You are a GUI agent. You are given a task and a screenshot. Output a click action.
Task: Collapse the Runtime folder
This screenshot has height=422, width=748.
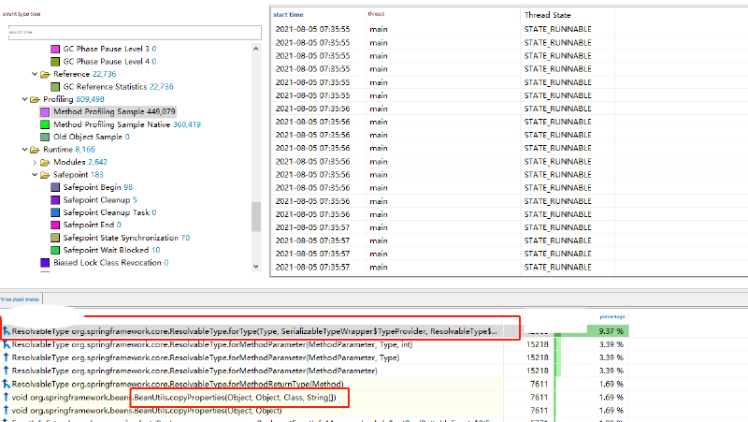tap(24, 150)
